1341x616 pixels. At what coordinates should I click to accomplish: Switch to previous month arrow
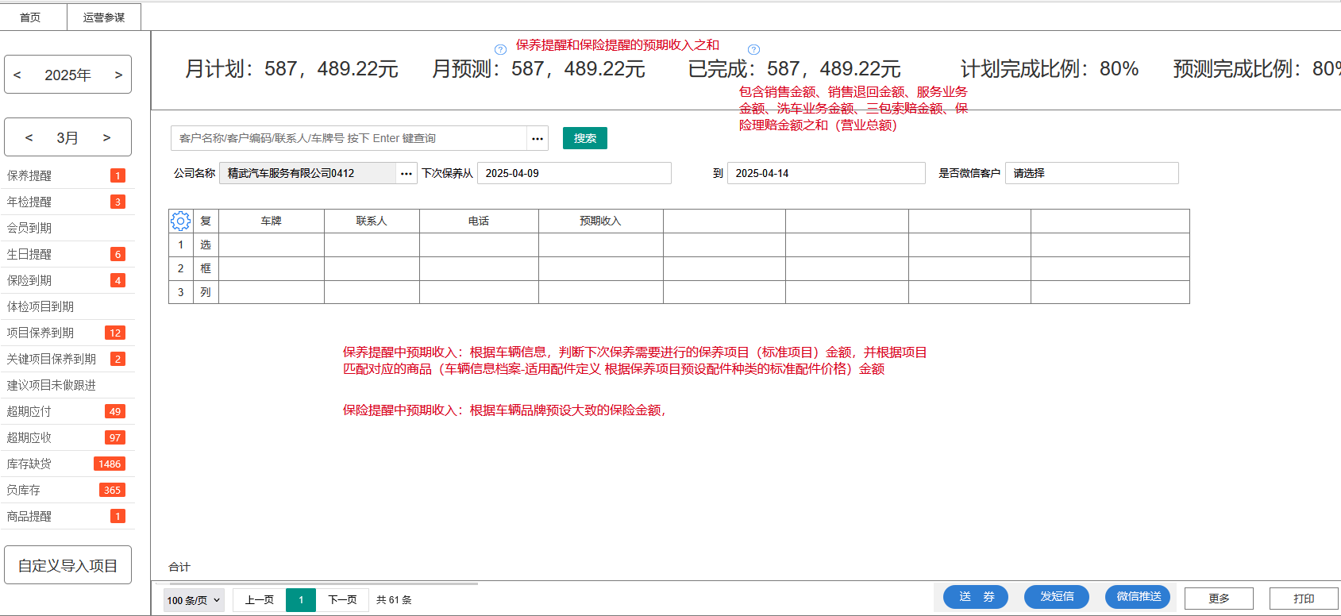(29, 137)
